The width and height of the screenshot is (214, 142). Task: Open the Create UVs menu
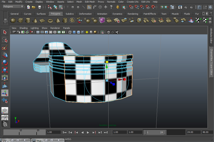(x=133, y=2)
